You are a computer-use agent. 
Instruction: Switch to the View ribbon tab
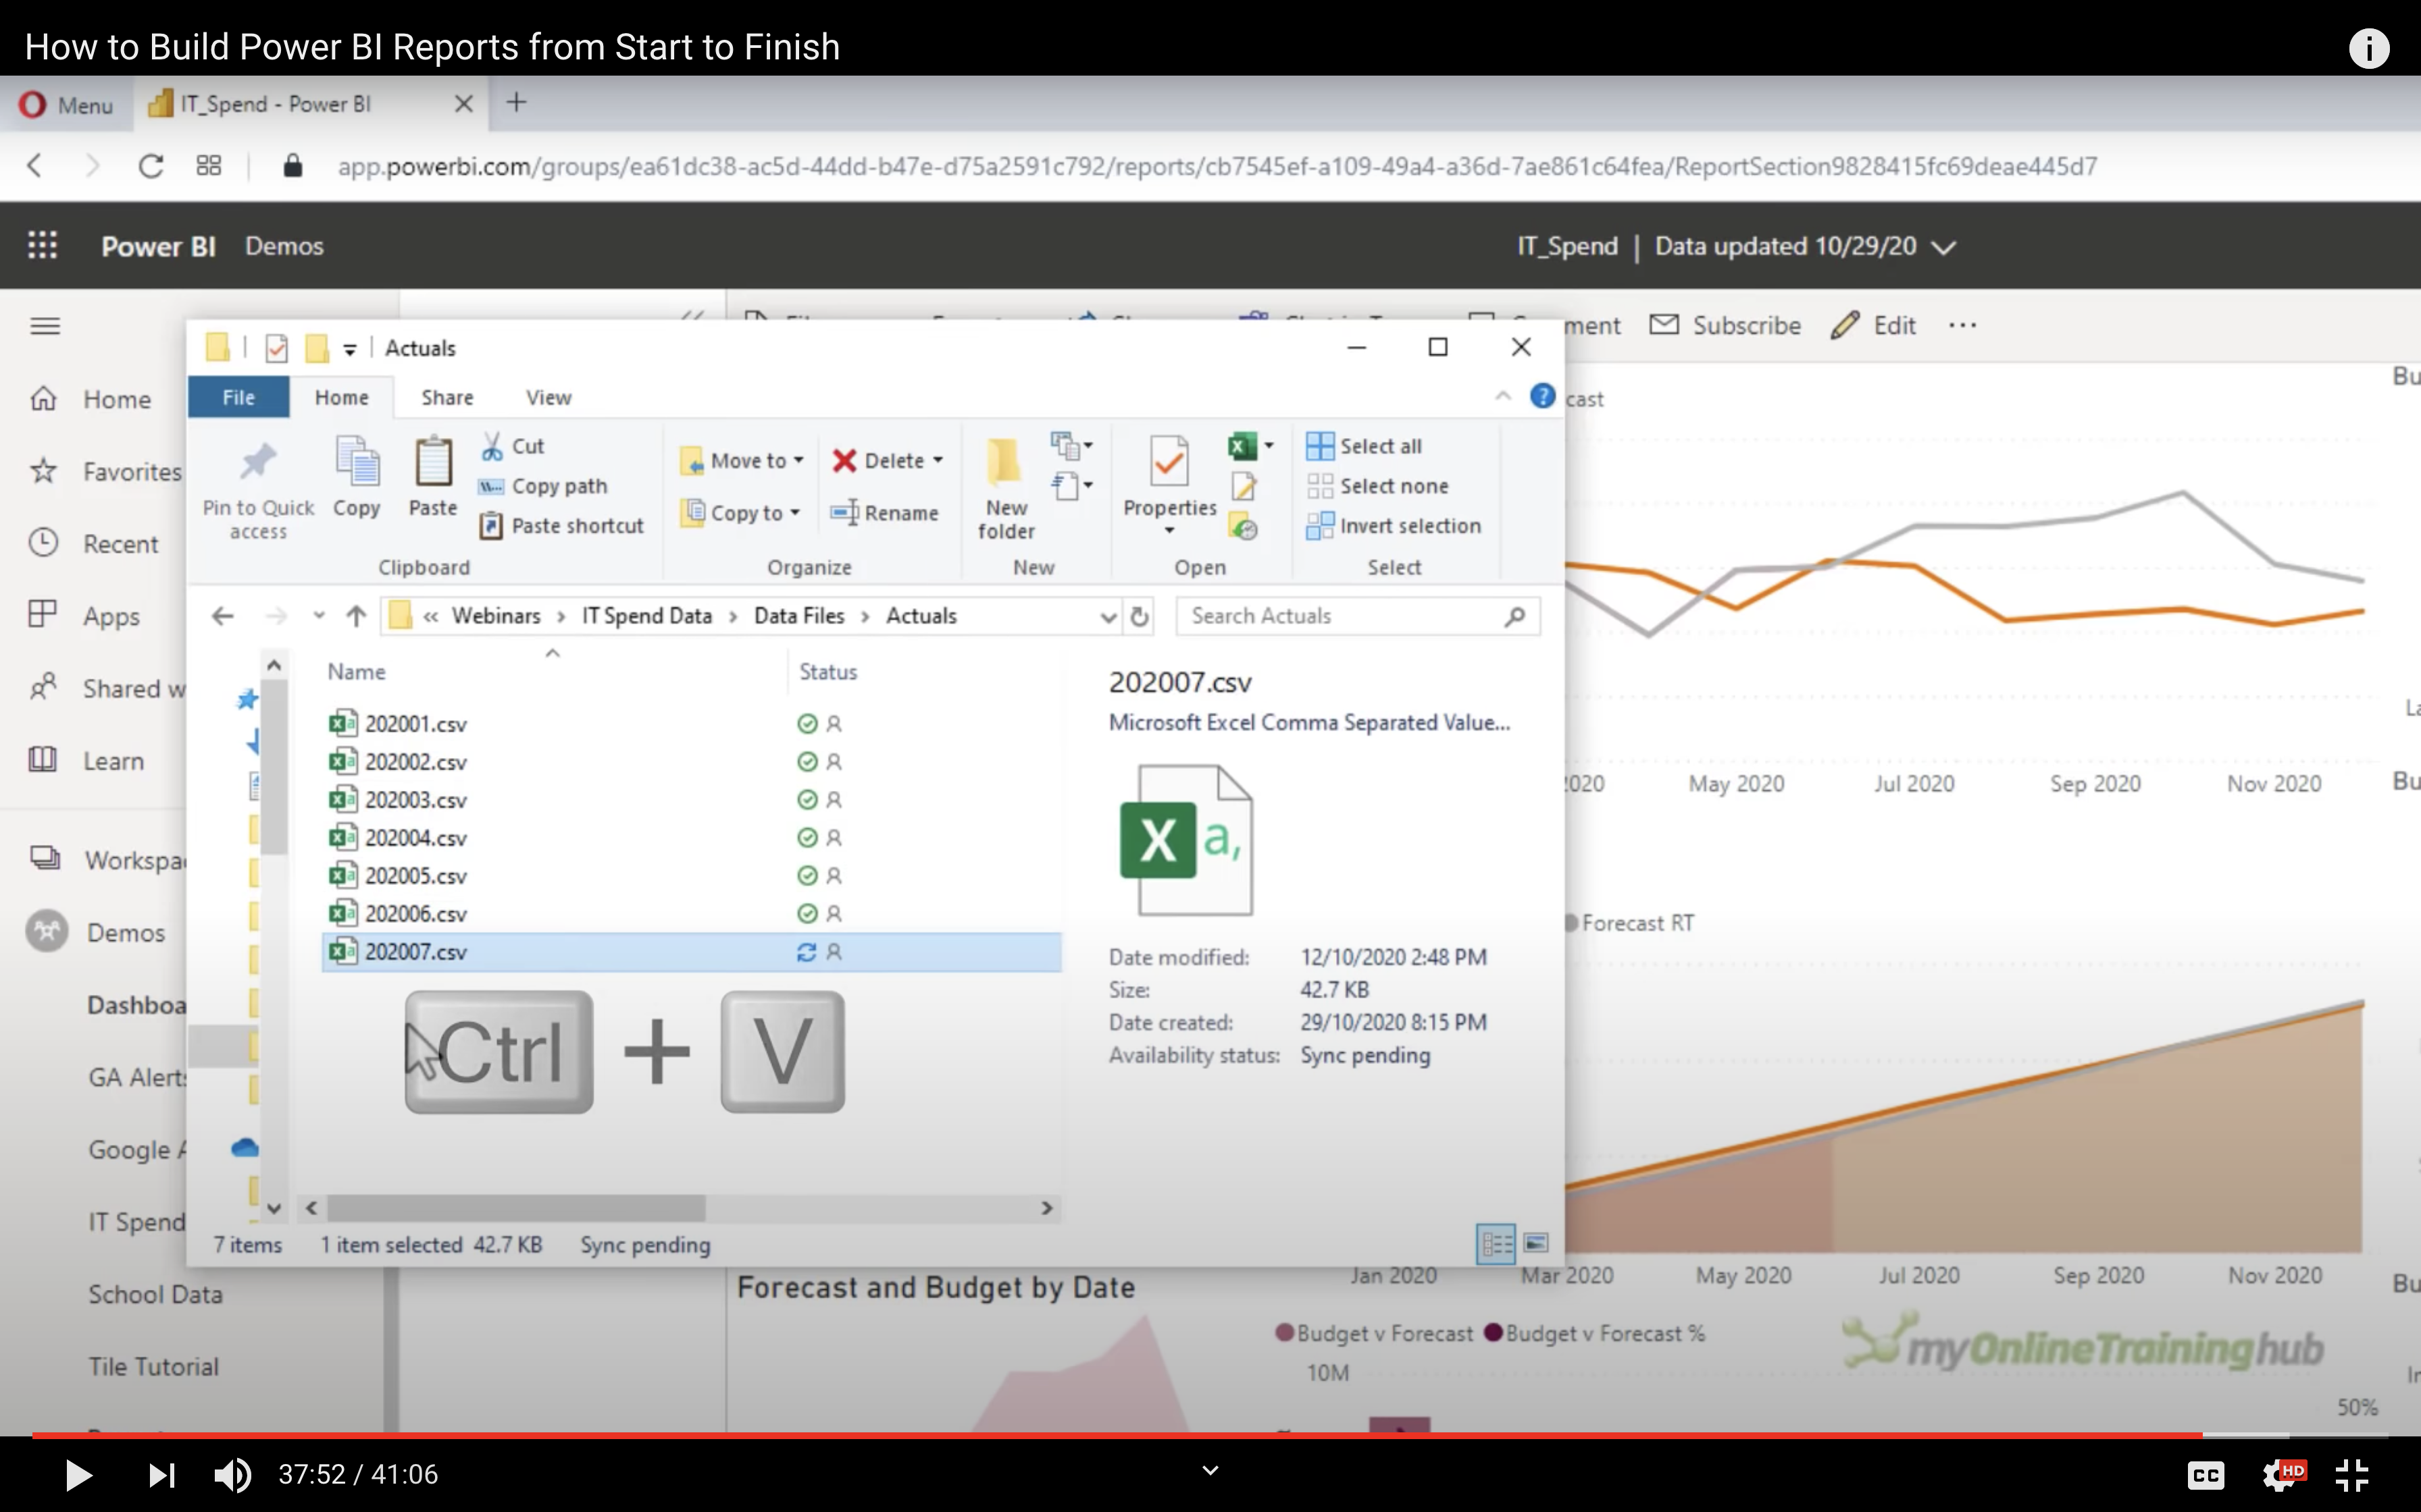pos(549,398)
